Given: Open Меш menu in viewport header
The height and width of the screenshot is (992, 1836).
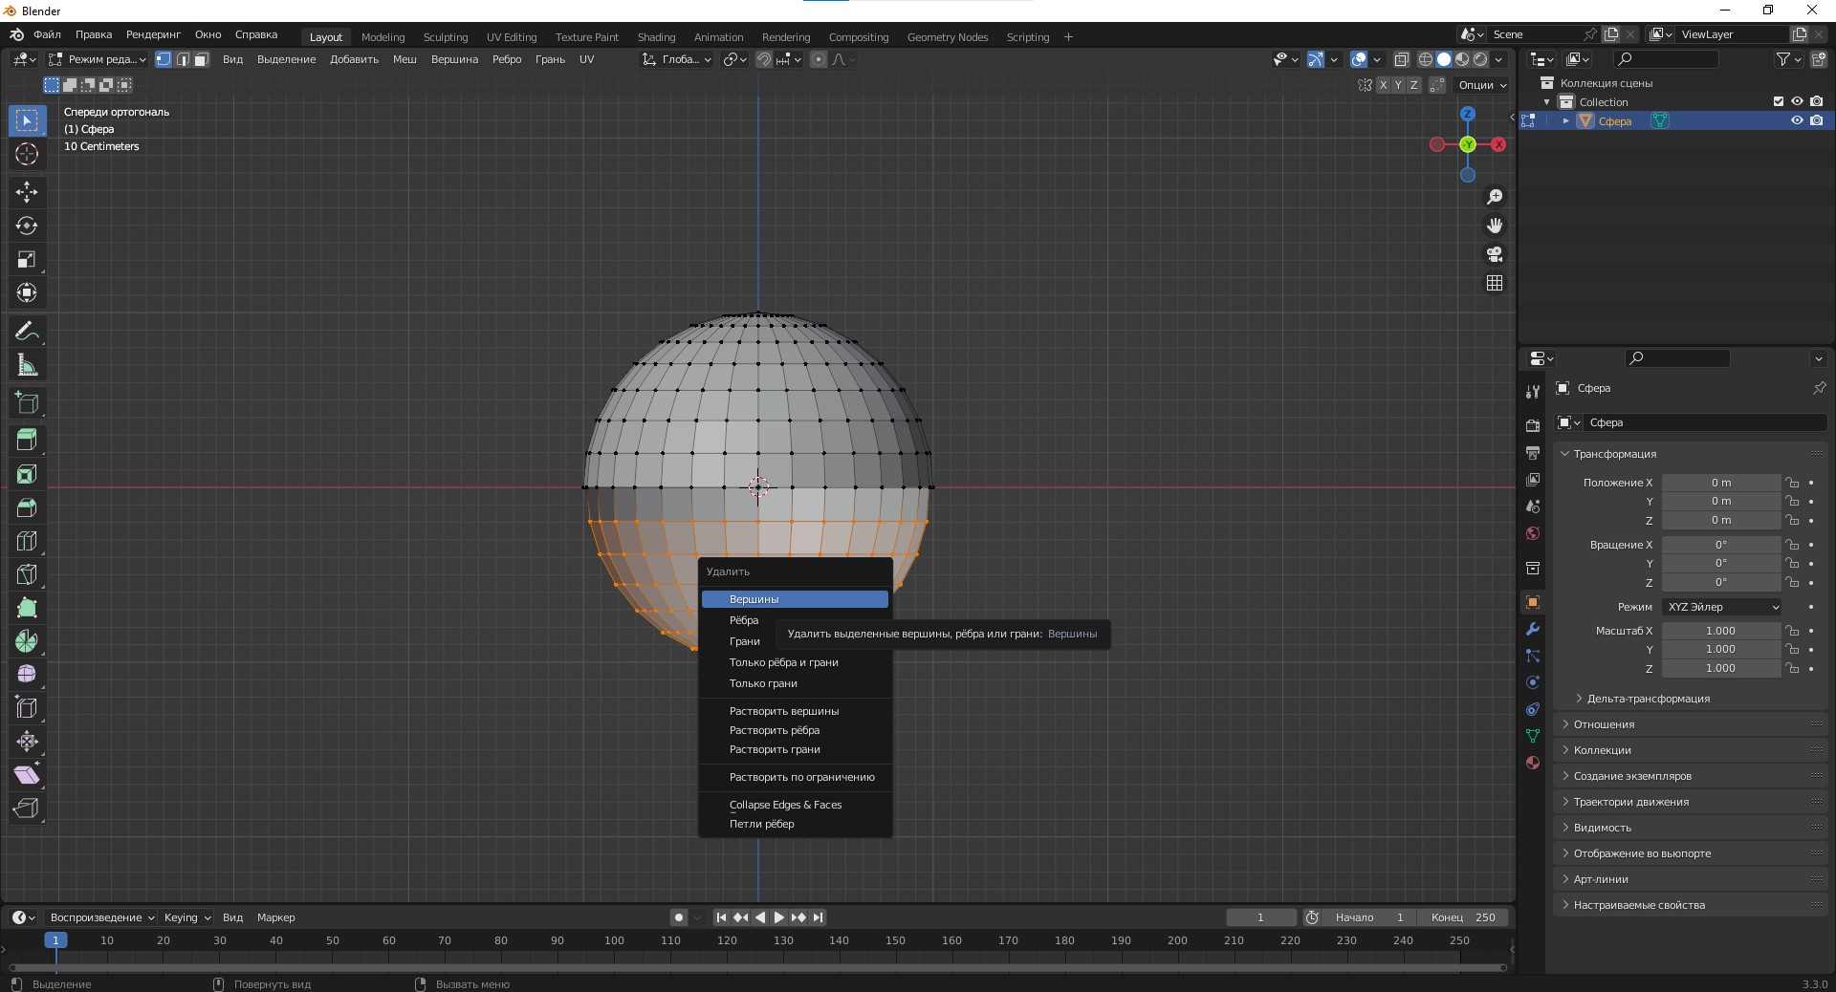Looking at the screenshot, I should [x=404, y=59].
